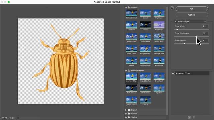Pick the Ink Outlines filter thumbnail

pos(145,88)
